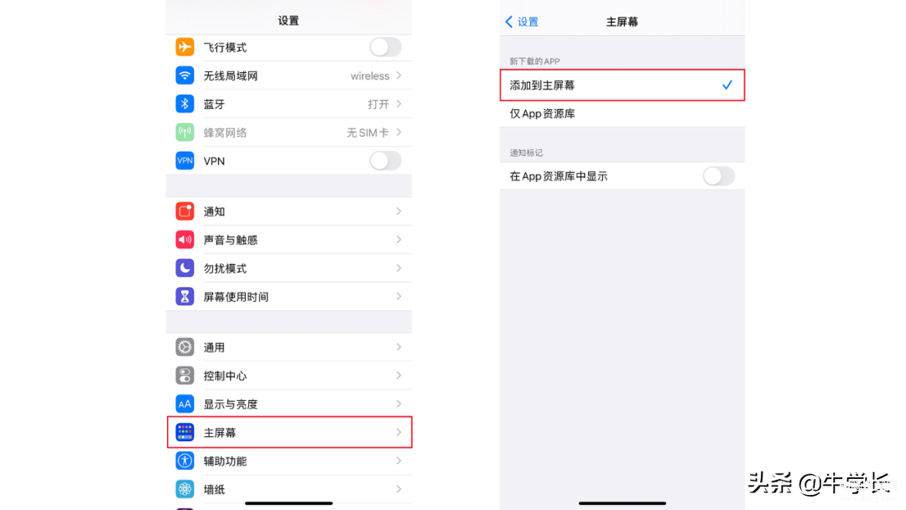The width and height of the screenshot is (906, 510).
Task: Enable 在App资源库中显示 switch
Action: [719, 176]
